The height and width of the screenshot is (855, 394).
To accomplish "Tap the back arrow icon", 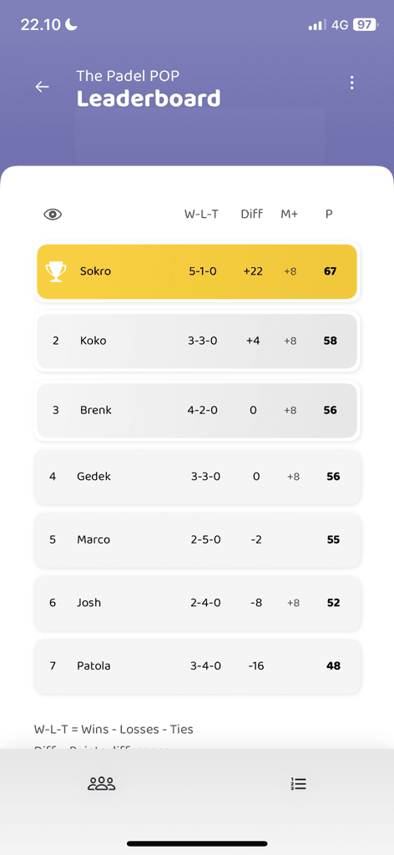I will pos(42,87).
